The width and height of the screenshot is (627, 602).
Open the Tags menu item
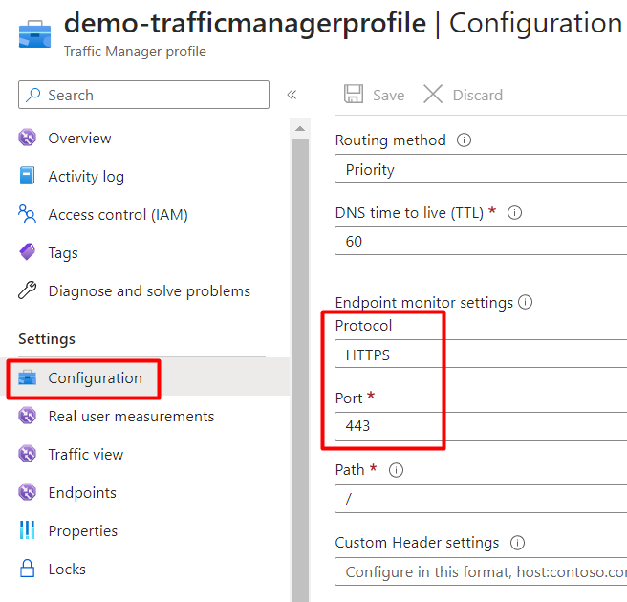pos(63,253)
